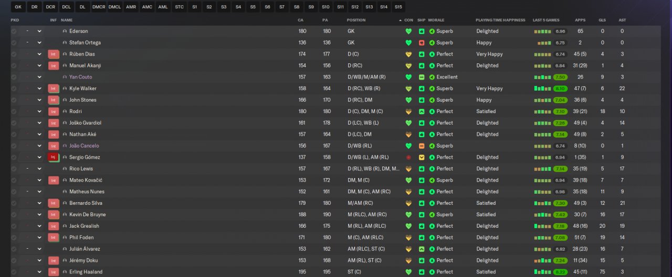Open the position dropdown for Kyle Walker
This screenshot has width=672, height=277.
(x=39, y=88)
